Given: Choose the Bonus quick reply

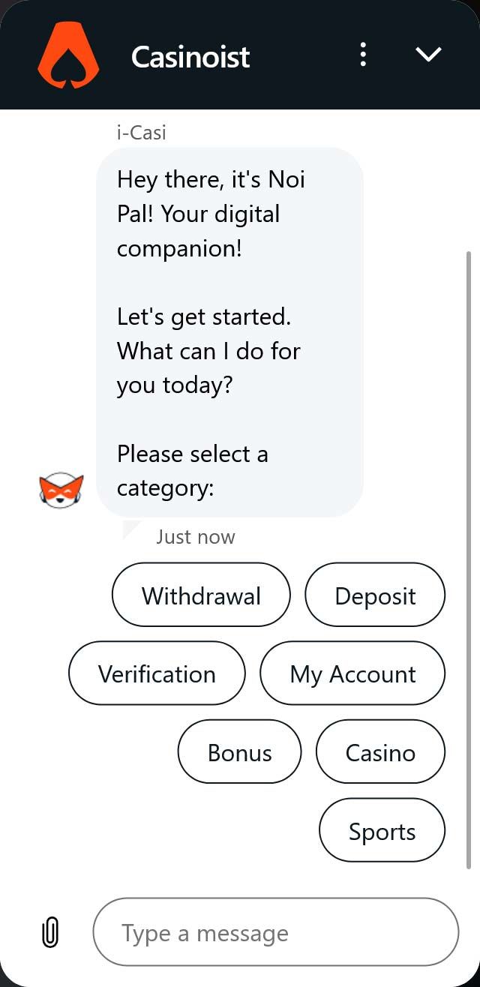Looking at the screenshot, I should tap(239, 752).
